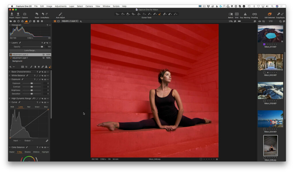294x173 pixels.
Task: Open the Crop cursor tool
Action: [133, 14]
